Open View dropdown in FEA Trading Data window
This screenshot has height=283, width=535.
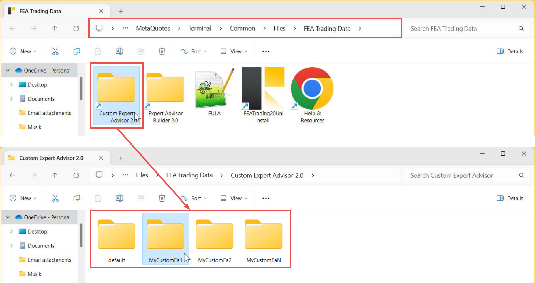click(234, 51)
